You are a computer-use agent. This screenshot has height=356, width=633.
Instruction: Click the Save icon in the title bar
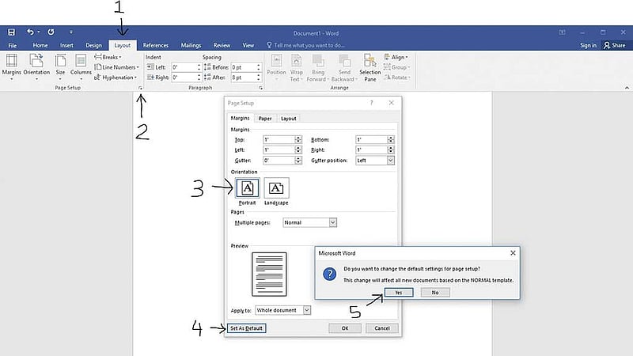tap(11, 32)
